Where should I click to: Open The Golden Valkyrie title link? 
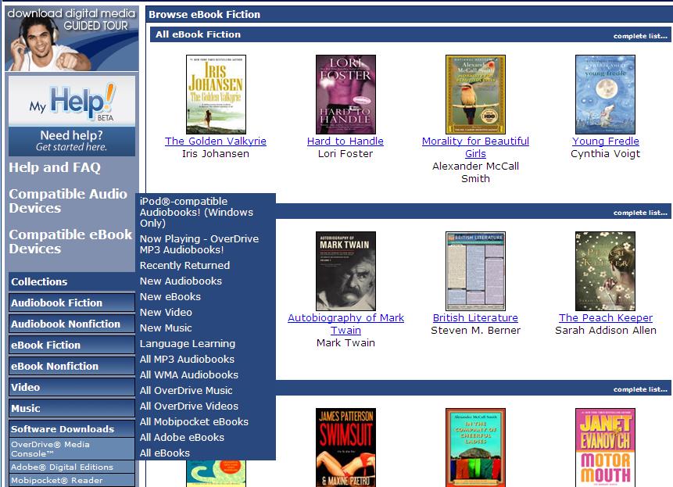216,141
